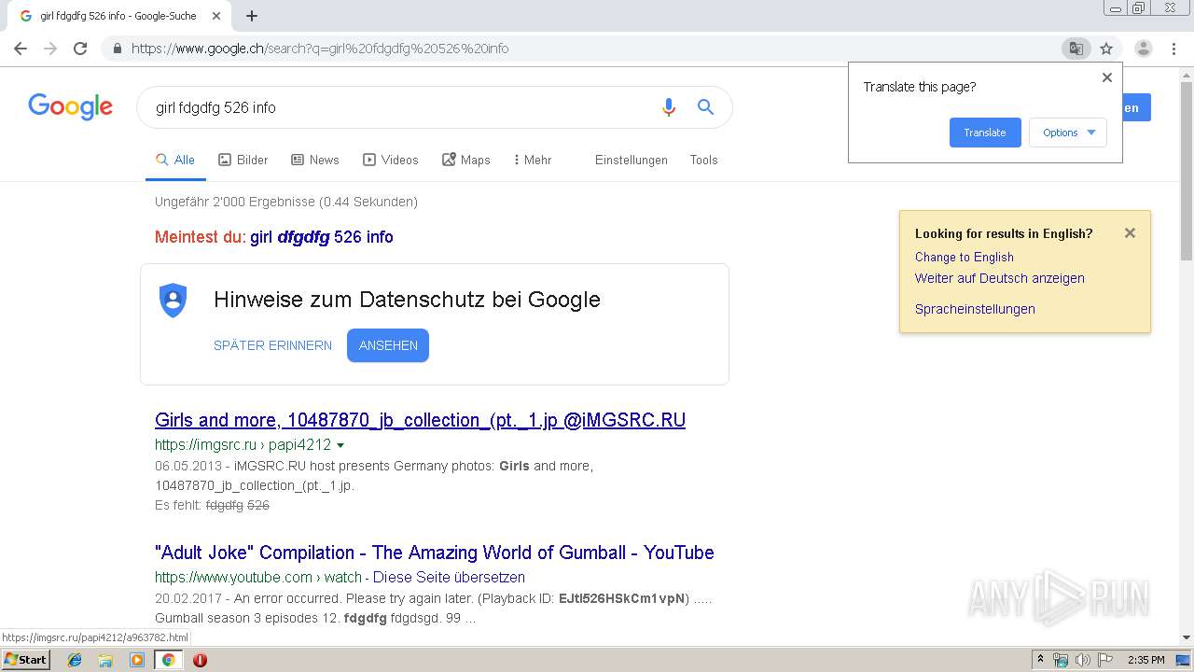Click the signed-in button behind translate popup

pos(1137,107)
